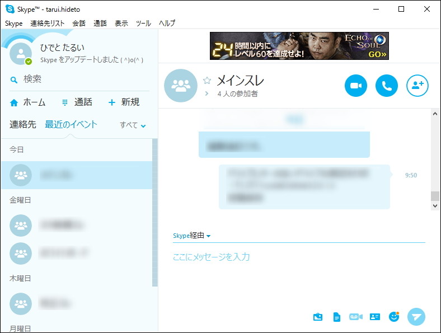The height and width of the screenshot is (333, 441).
Task: Send a photo using the picture icon
Action: click(318, 317)
